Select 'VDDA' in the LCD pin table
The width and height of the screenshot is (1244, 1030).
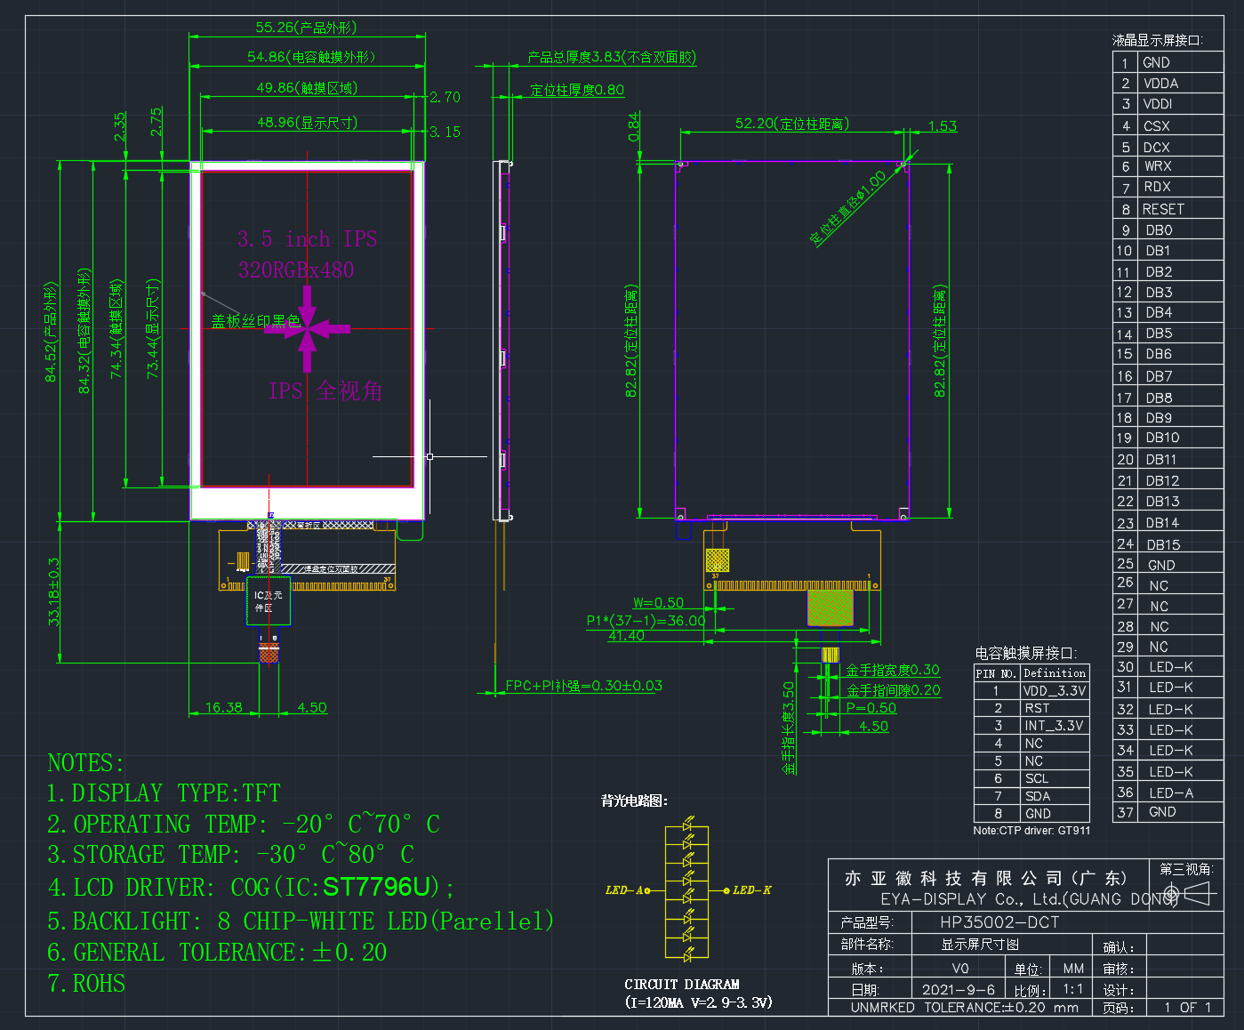[1160, 84]
